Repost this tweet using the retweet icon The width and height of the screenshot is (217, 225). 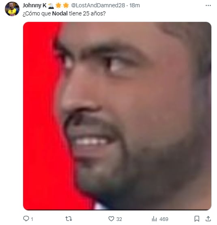pos(69,219)
